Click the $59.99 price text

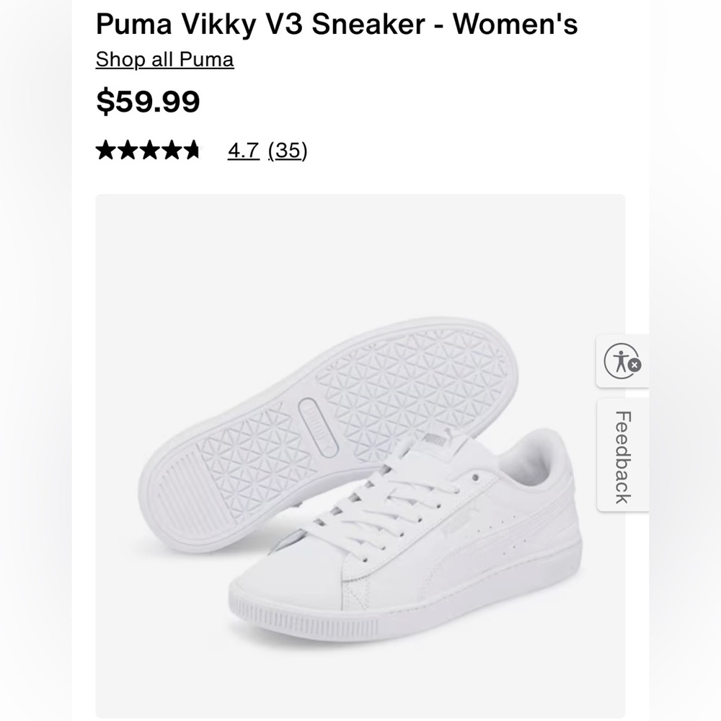pyautogui.click(x=149, y=102)
